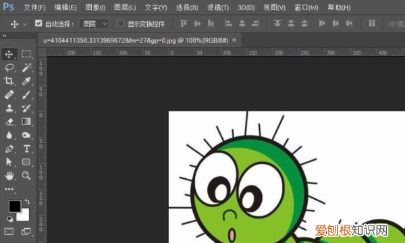Open the 图像(I) menu
Viewport: 405px width, 243px height.
tap(95, 7)
